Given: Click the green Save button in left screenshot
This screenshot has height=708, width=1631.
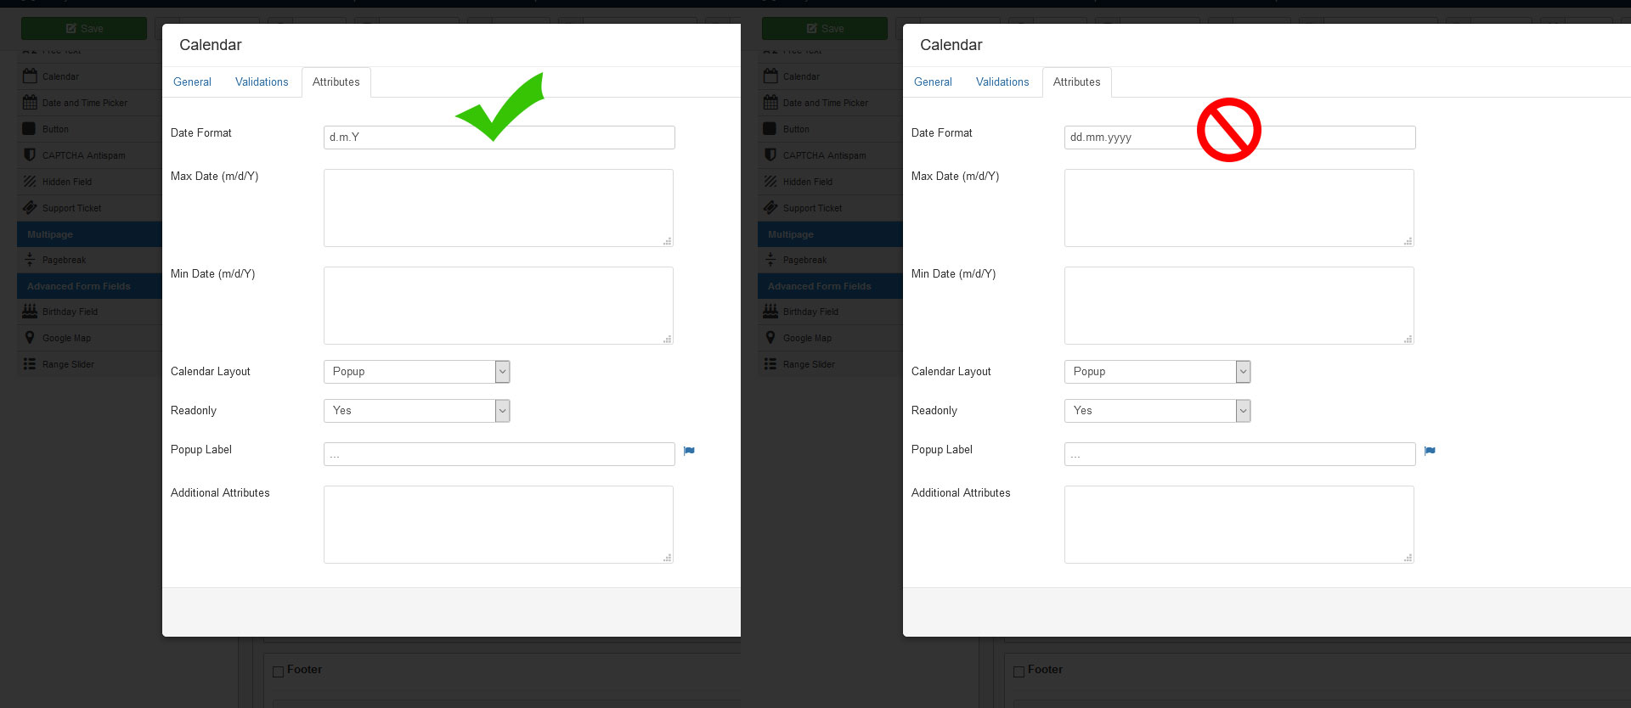Looking at the screenshot, I should point(84,28).
